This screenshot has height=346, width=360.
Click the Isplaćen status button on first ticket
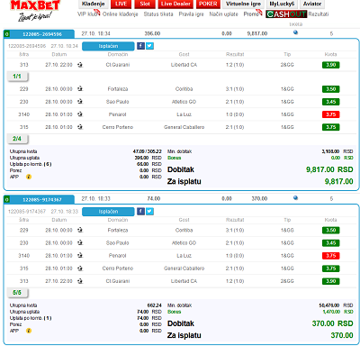108,46
